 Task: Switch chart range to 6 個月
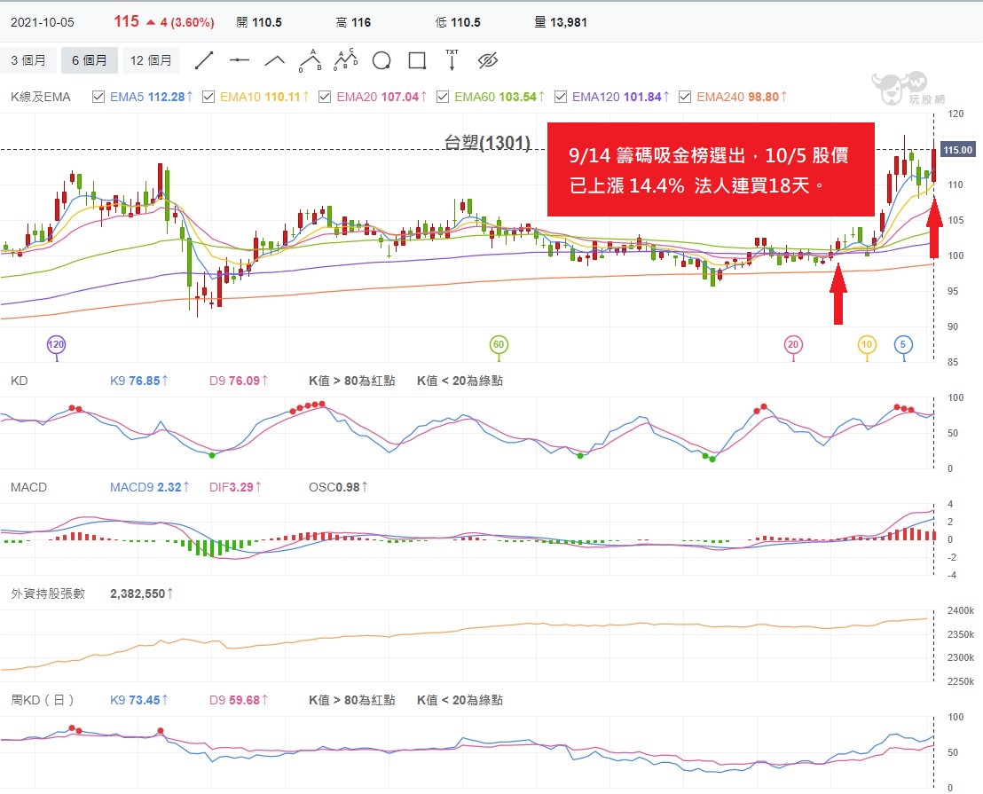[89, 60]
